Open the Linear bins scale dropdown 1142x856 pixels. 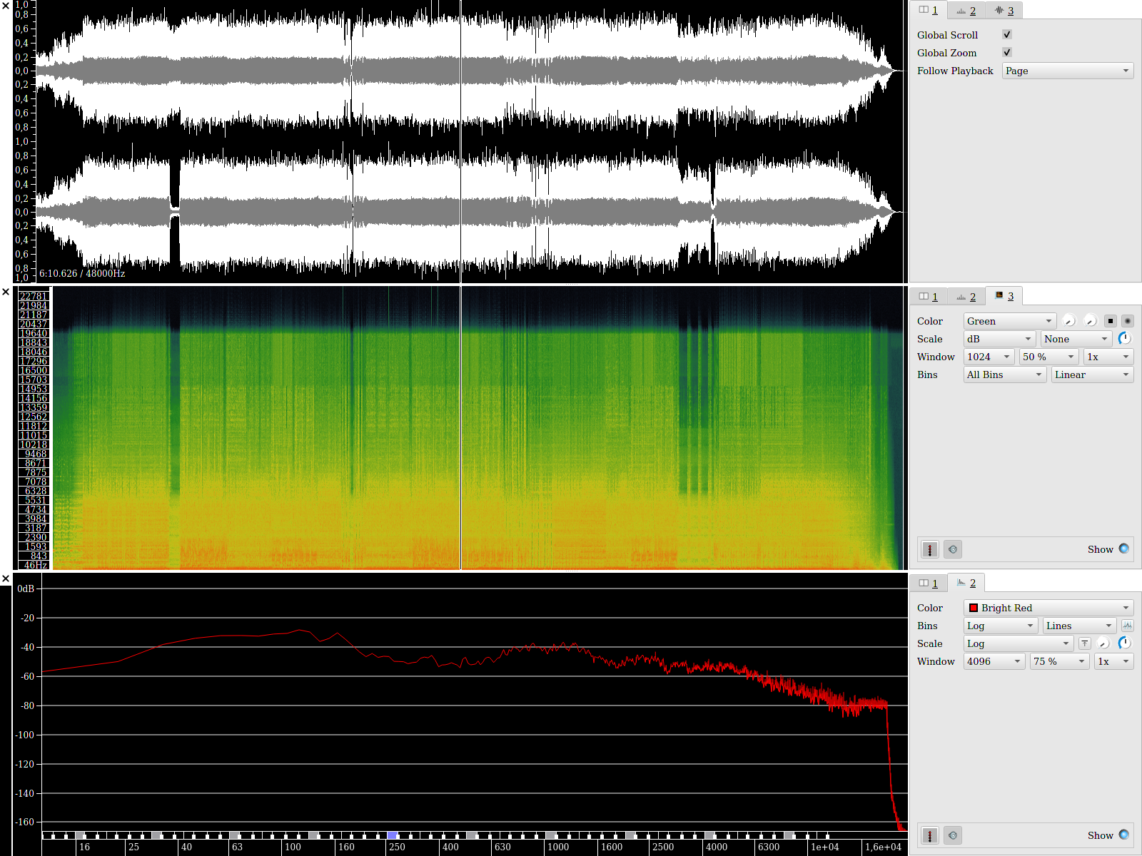click(1092, 374)
